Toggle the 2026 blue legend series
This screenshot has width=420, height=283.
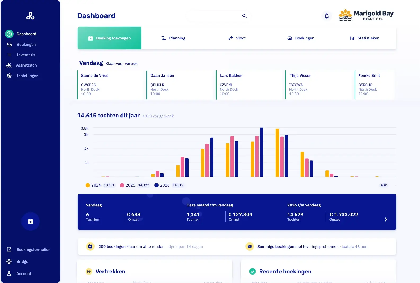169,185
